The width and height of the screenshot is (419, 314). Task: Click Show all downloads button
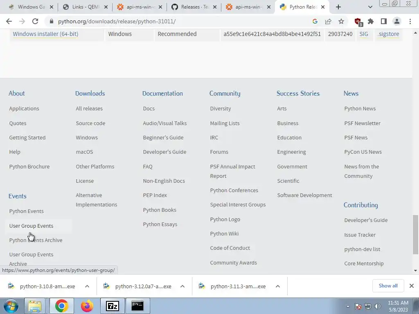[x=388, y=286]
